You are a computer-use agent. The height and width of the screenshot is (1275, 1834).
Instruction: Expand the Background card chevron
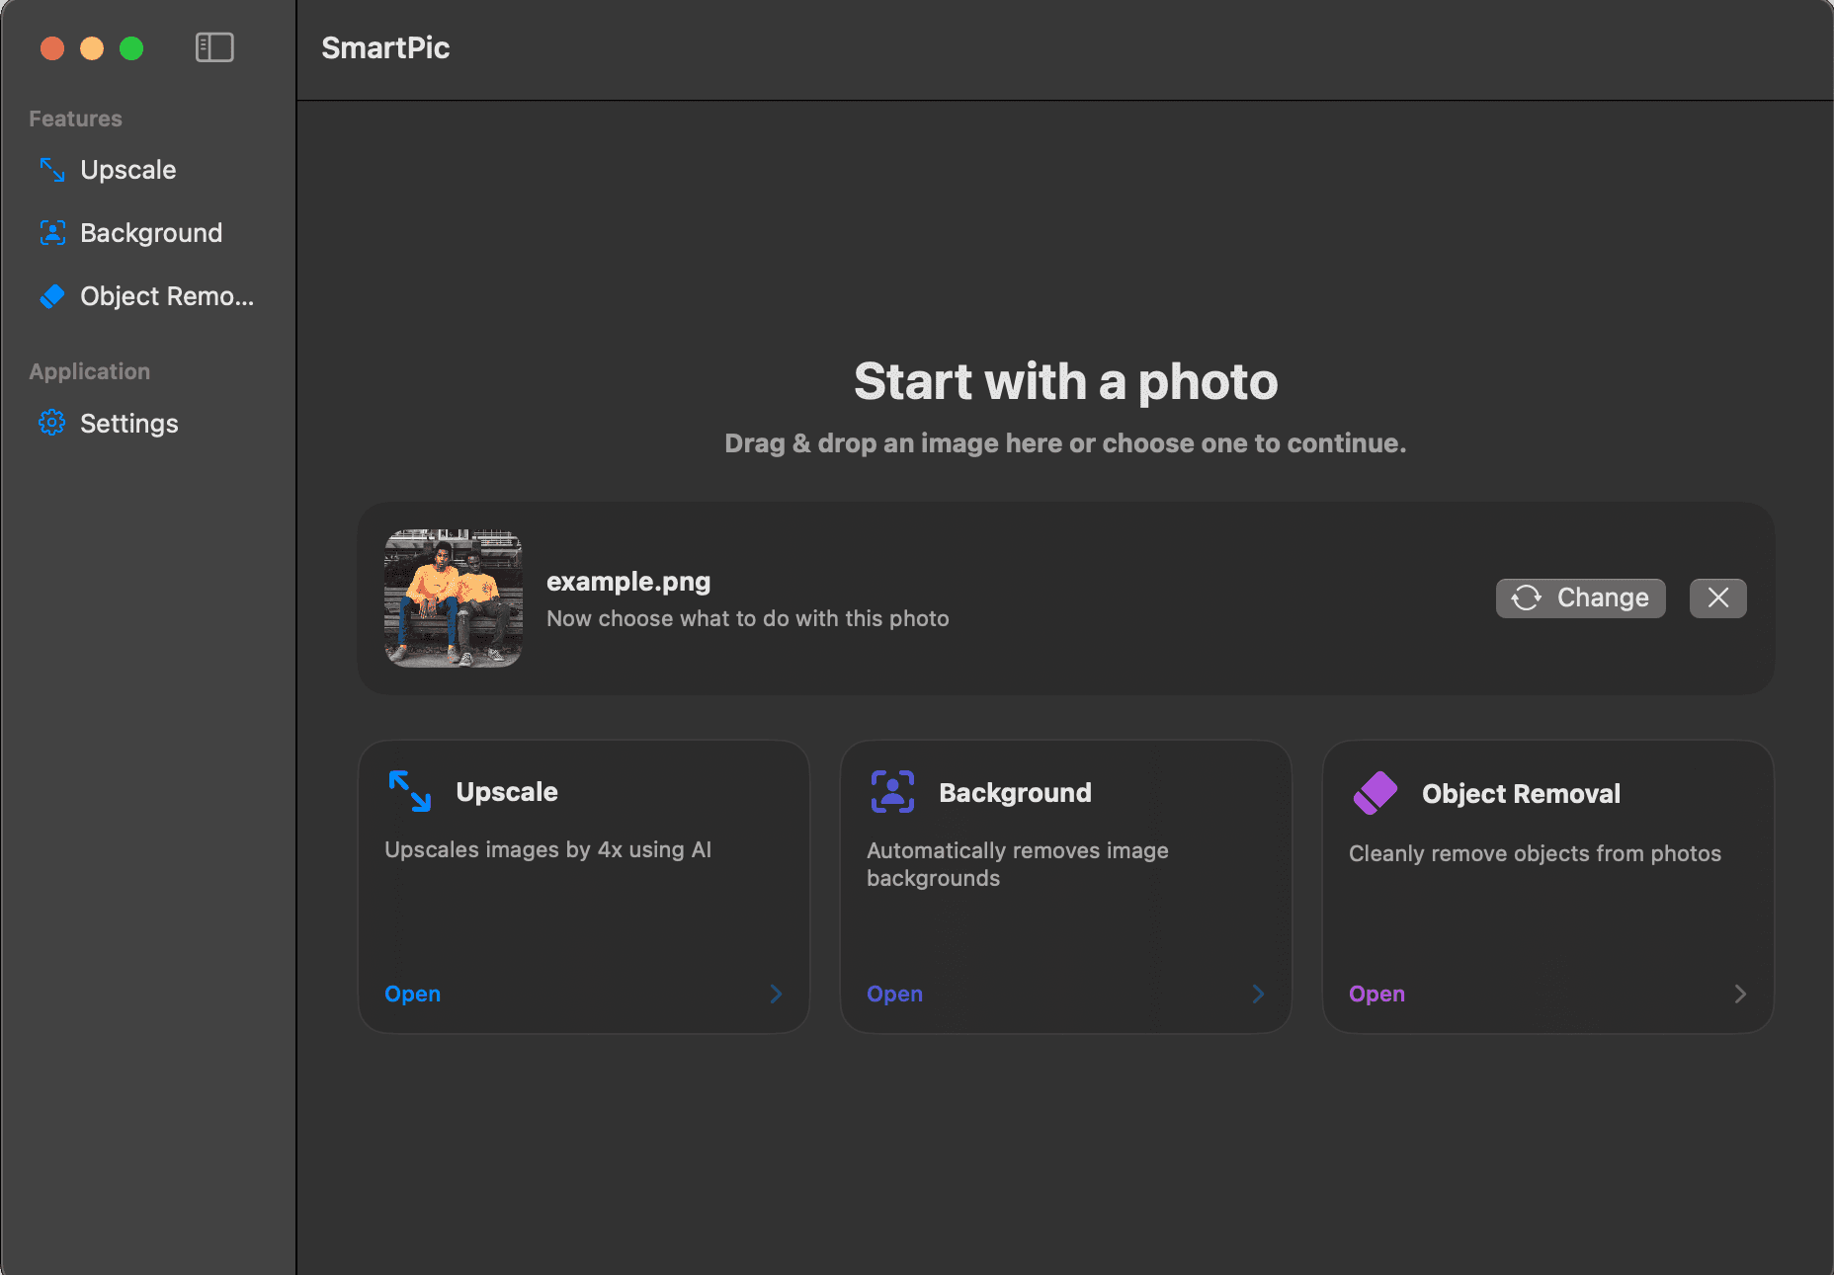tap(1258, 994)
